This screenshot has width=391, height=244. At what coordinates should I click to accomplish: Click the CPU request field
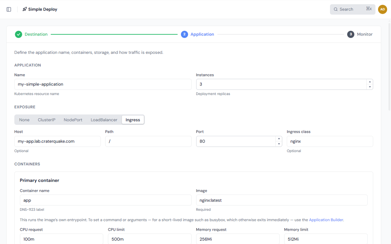coord(62,239)
